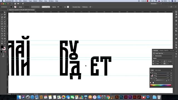The image size is (178, 100).
Task: Pick a color from the spectrum bar
Action: click(160, 85)
